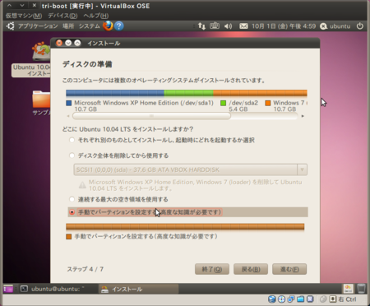Switch to インストール taskbar item
Image resolution: width=370 pixels, height=306 pixels.
[138, 289]
